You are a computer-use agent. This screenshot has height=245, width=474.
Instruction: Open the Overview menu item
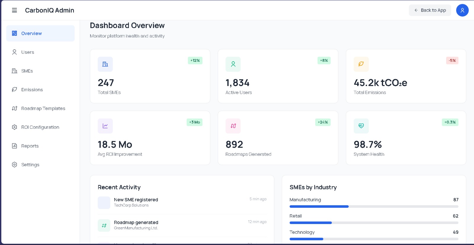40,33
